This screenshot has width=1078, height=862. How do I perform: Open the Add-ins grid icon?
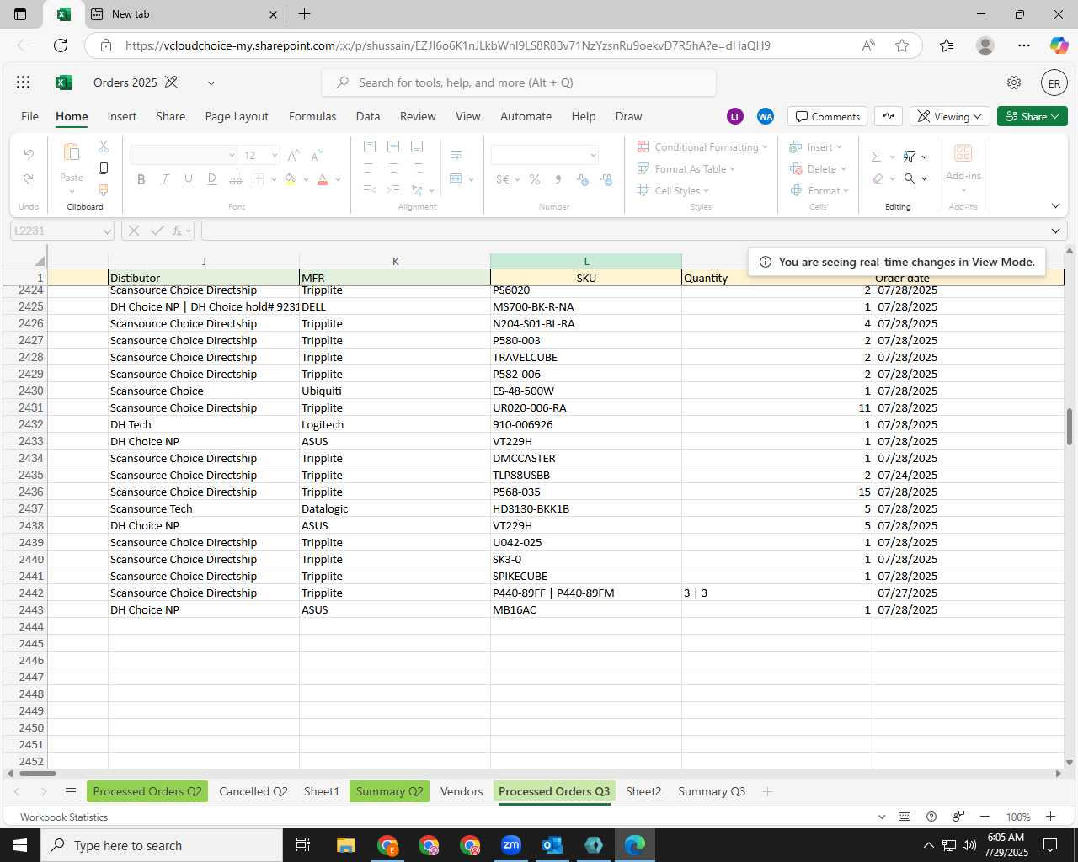point(963,153)
